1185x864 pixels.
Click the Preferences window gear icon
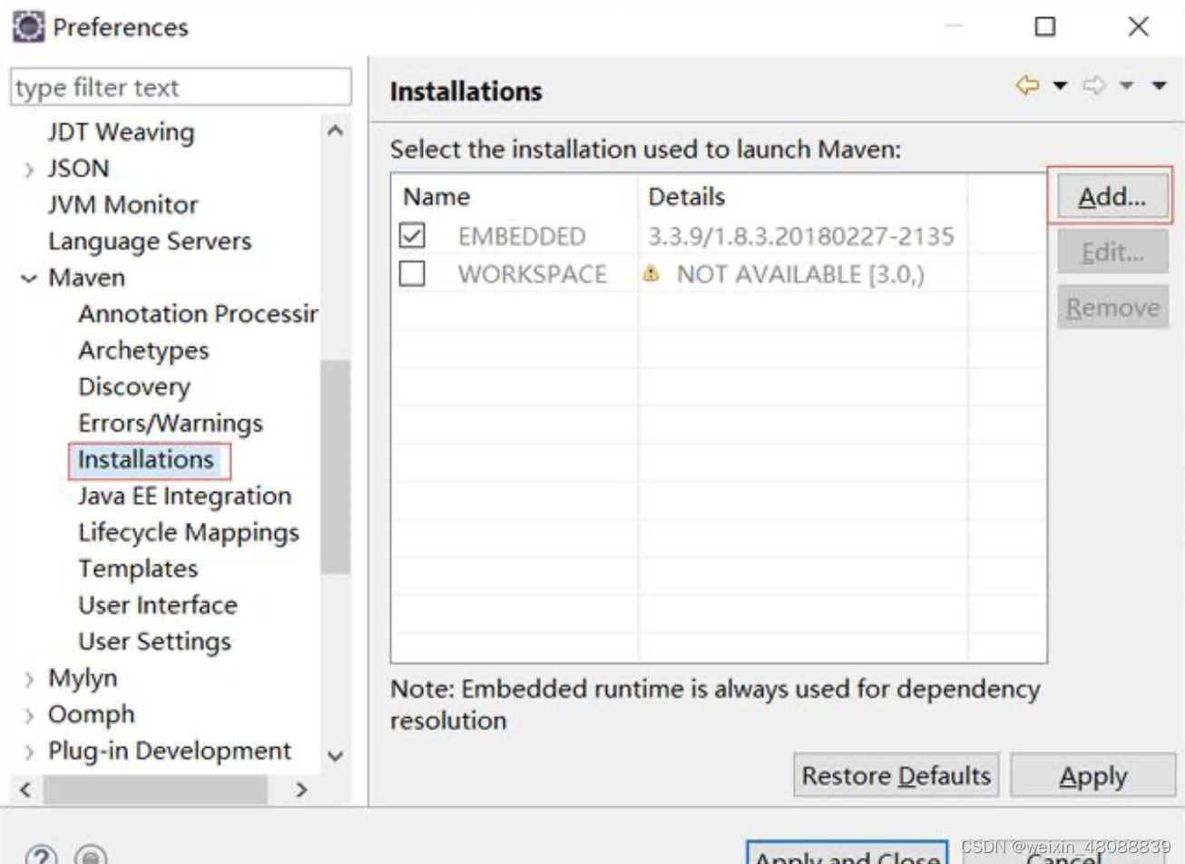pos(28,26)
